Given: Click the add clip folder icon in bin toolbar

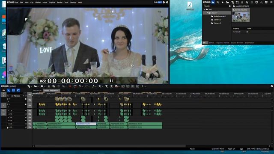Looking at the screenshot, I should click(227, 2).
